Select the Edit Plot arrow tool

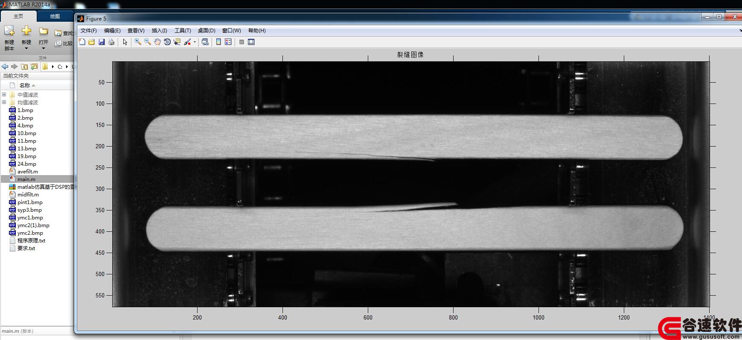[125, 42]
